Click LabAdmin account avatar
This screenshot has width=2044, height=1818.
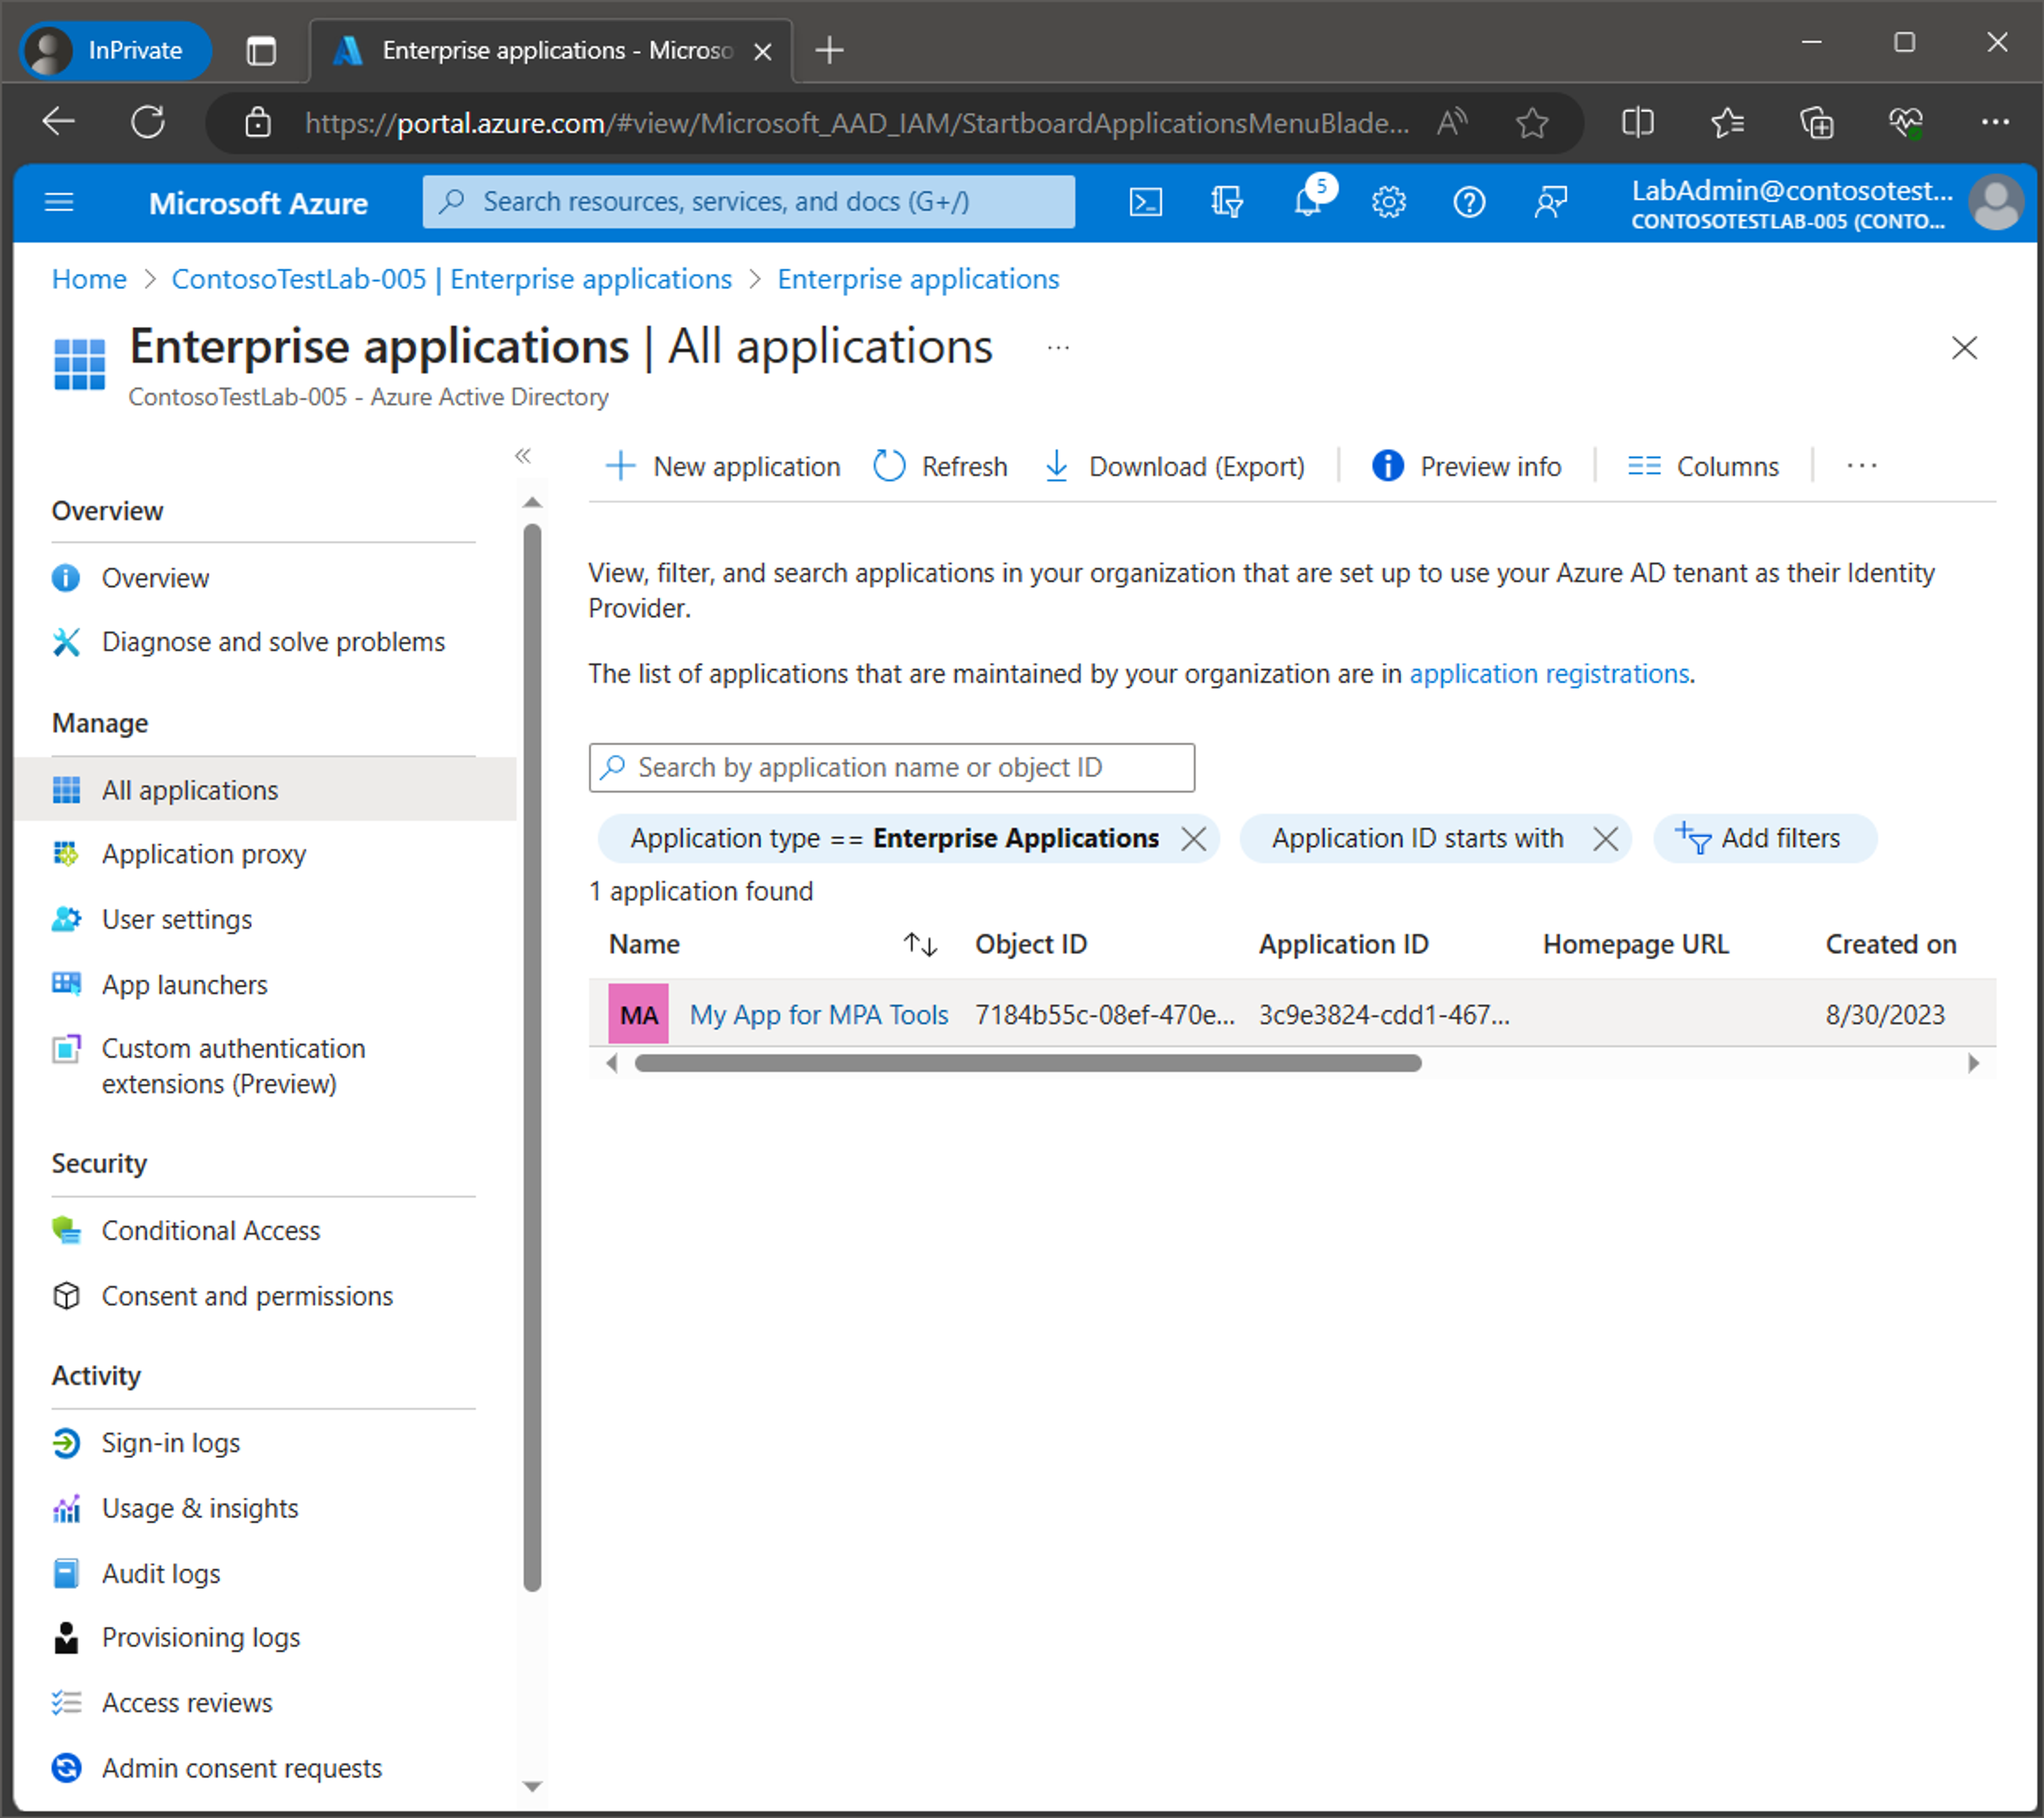pos(1996,203)
